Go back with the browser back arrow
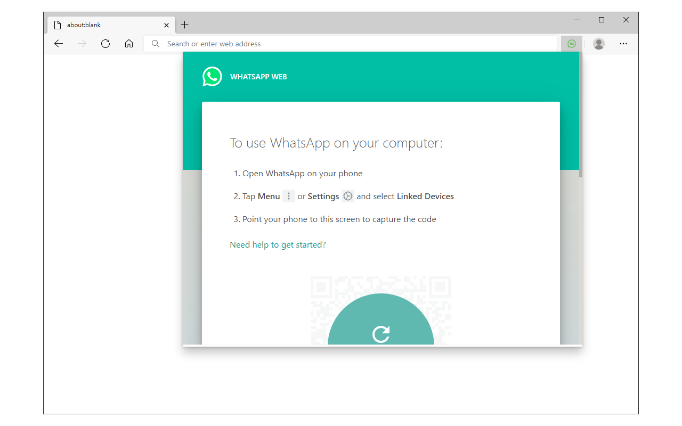 coord(59,44)
